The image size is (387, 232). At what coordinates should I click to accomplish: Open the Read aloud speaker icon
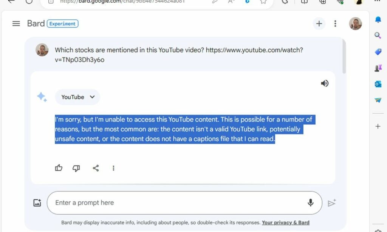(x=325, y=83)
